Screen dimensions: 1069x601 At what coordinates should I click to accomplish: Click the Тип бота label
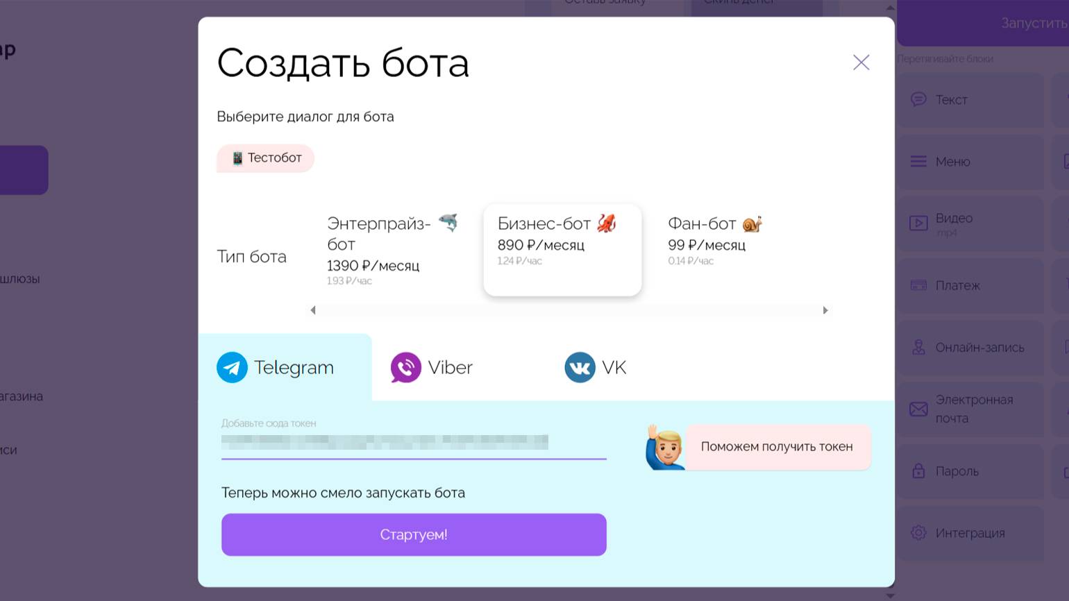coord(251,257)
